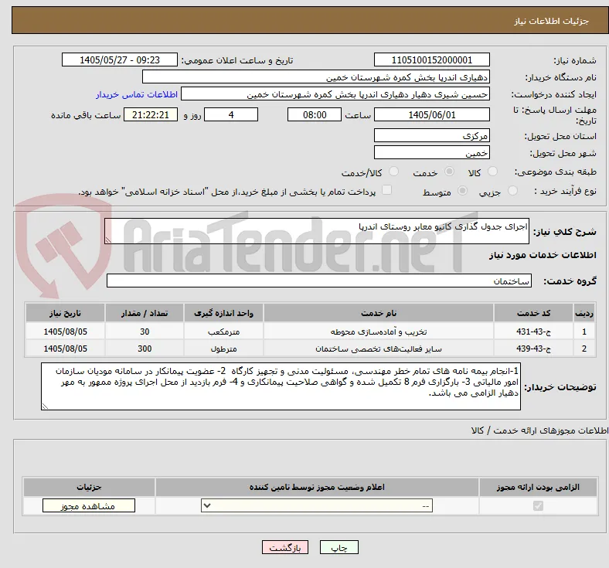Click the واحد اندازه گیری column header

point(223,313)
